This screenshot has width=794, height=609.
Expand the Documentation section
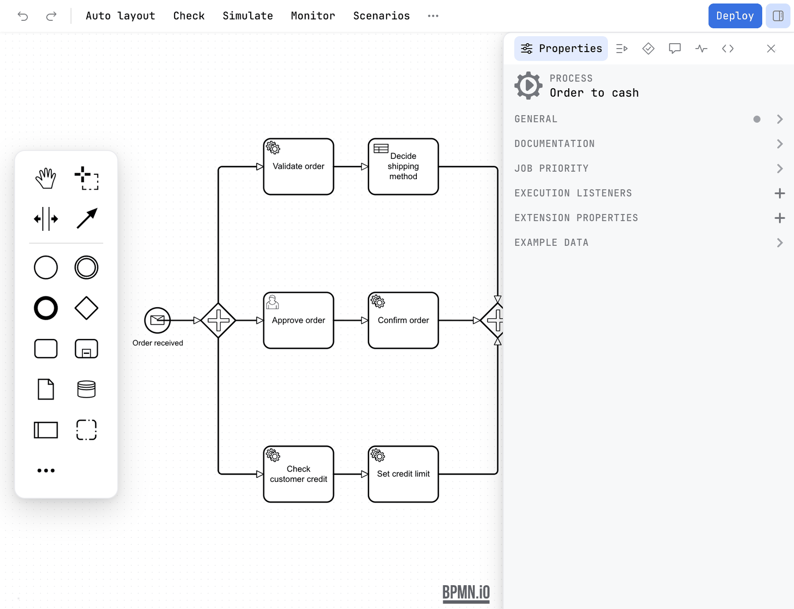click(649, 144)
